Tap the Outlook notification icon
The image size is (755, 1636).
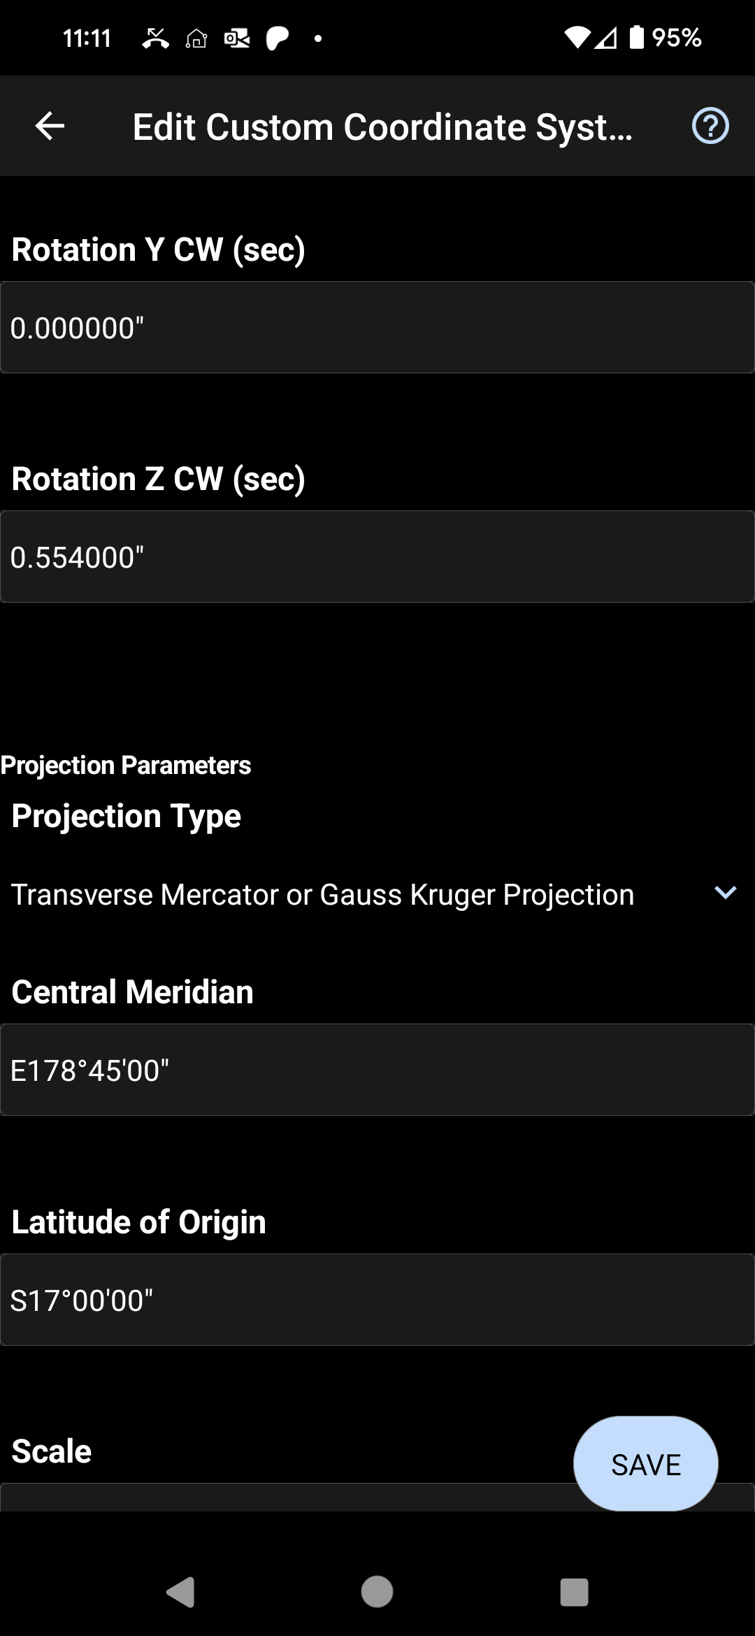pos(237,39)
